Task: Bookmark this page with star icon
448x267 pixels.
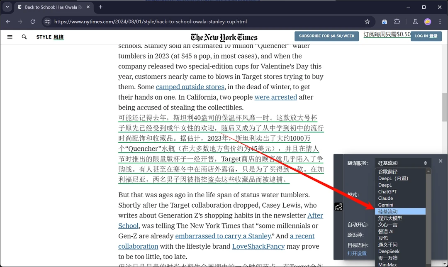Action: pyautogui.click(x=367, y=22)
